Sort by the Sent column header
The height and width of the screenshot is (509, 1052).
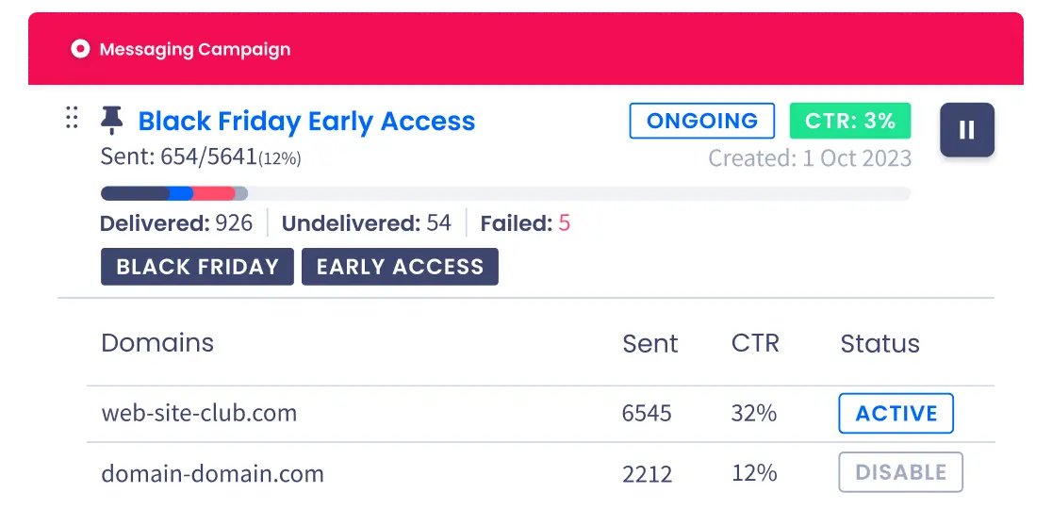[x=650, y=343]
